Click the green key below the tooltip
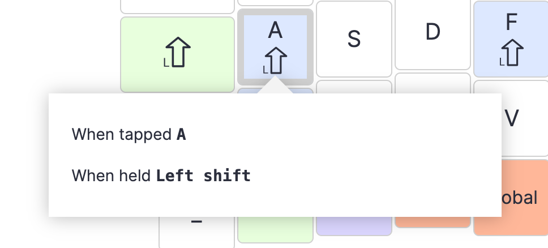This screenshot has width=548, height=248. point(275,229)
